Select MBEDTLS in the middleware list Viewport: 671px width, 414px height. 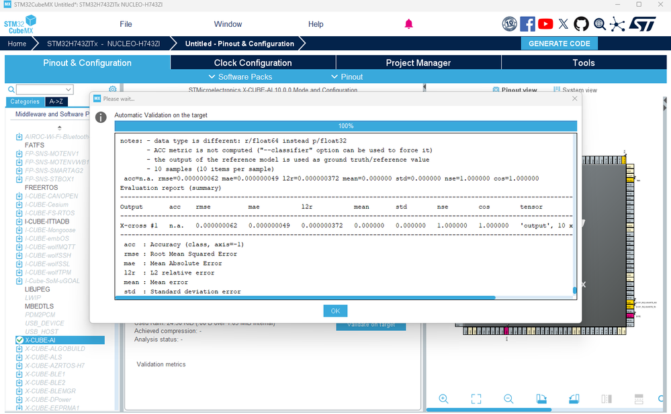39,306
